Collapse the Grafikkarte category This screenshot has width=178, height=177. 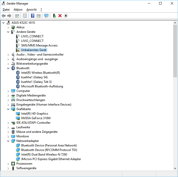click(8, 109)
